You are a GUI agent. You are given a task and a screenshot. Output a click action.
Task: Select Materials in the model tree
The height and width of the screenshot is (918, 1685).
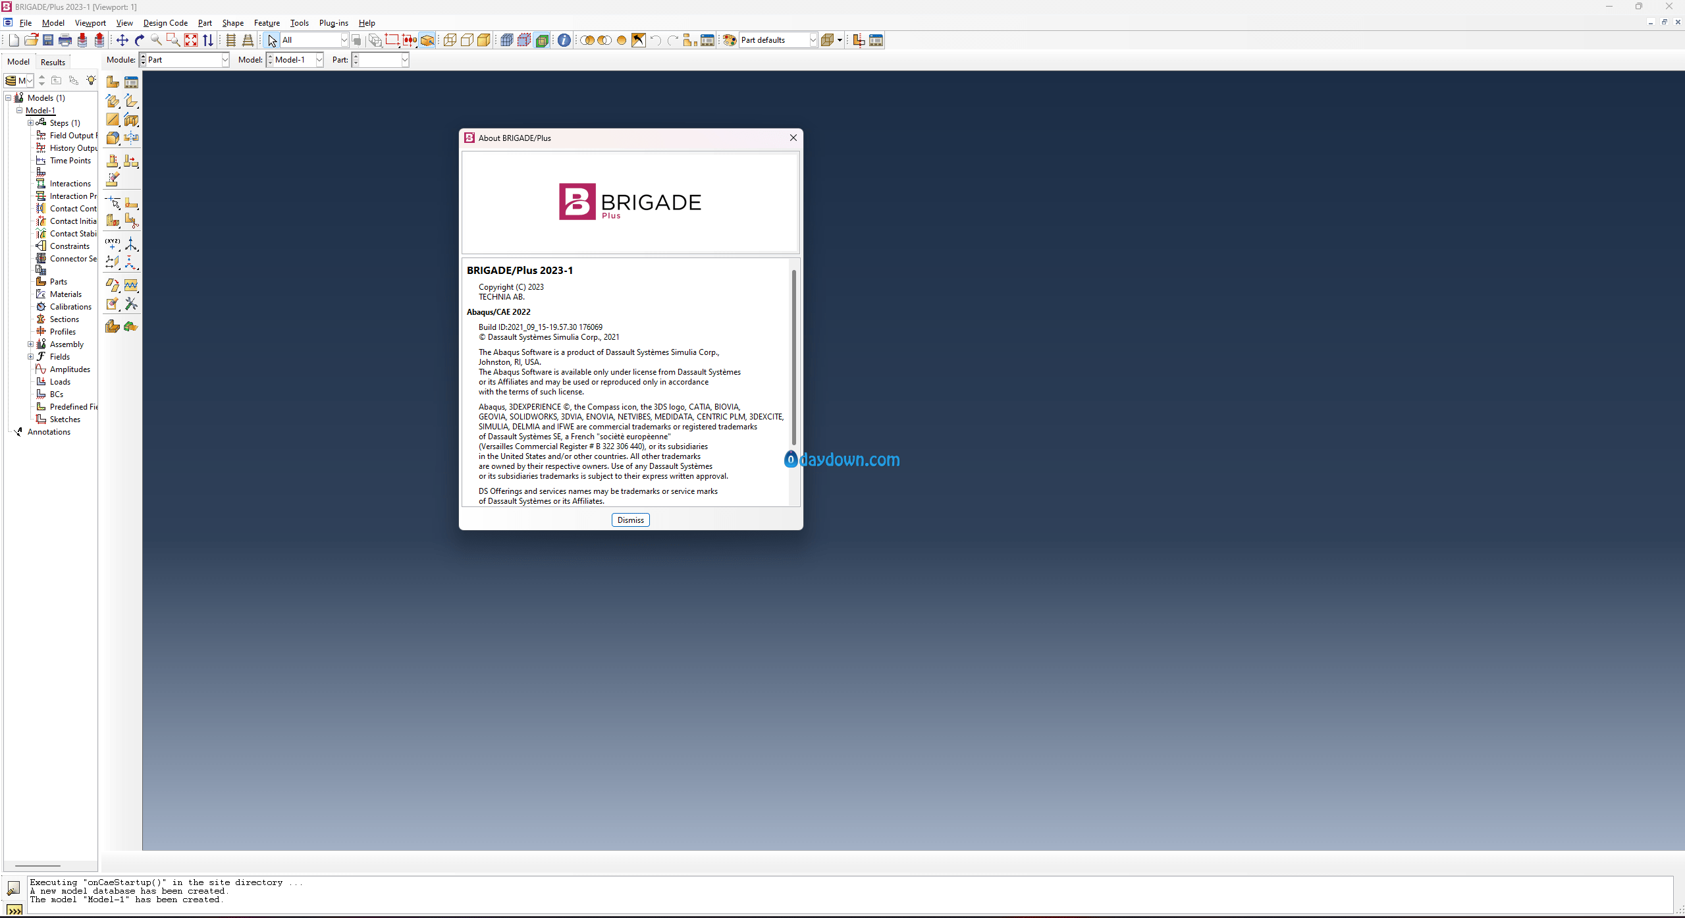pos(66,294)
